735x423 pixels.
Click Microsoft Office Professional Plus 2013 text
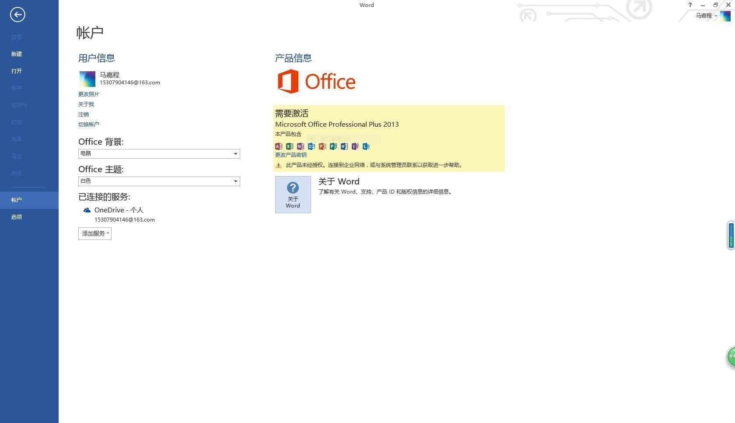coord(337,125)
